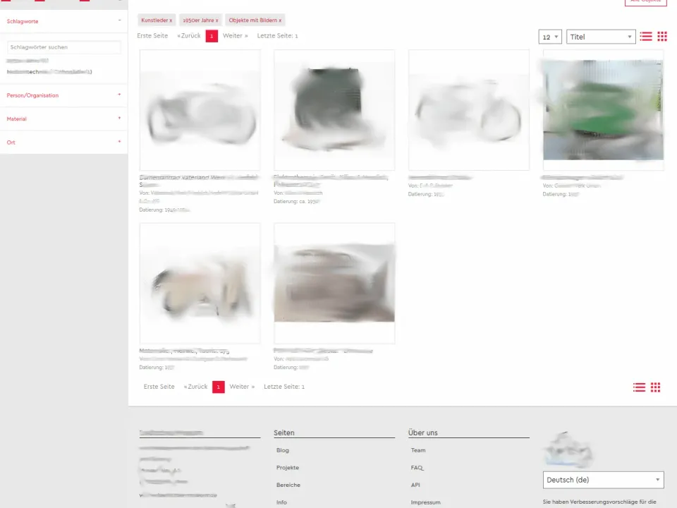Click the Schlagwörter suchen search field
Screen dimensions: 677x508
(x=63, y=47)
